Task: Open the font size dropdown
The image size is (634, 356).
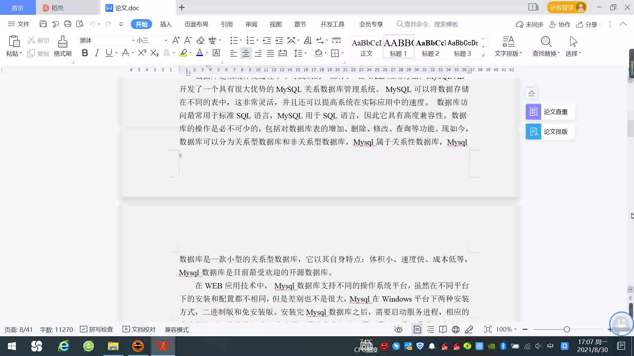Action: point(166,40)
